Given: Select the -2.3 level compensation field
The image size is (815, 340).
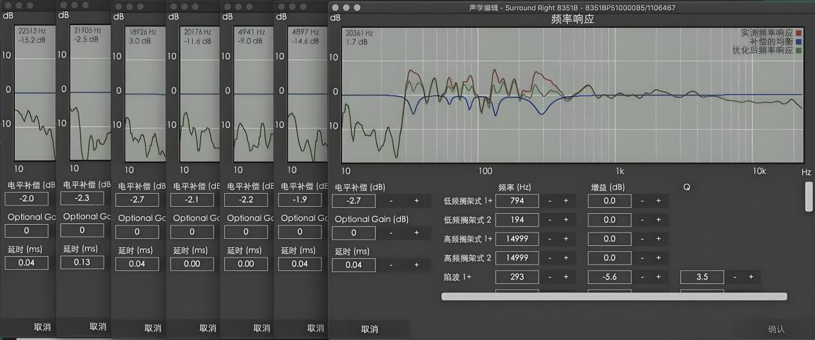Looking at the screenshot, I should [82, 198].
